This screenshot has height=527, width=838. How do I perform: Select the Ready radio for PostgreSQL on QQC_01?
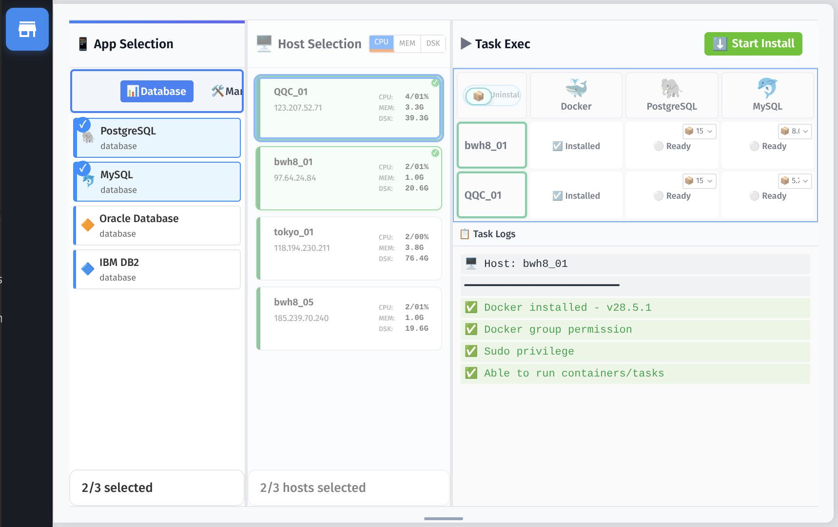point(659,196)
